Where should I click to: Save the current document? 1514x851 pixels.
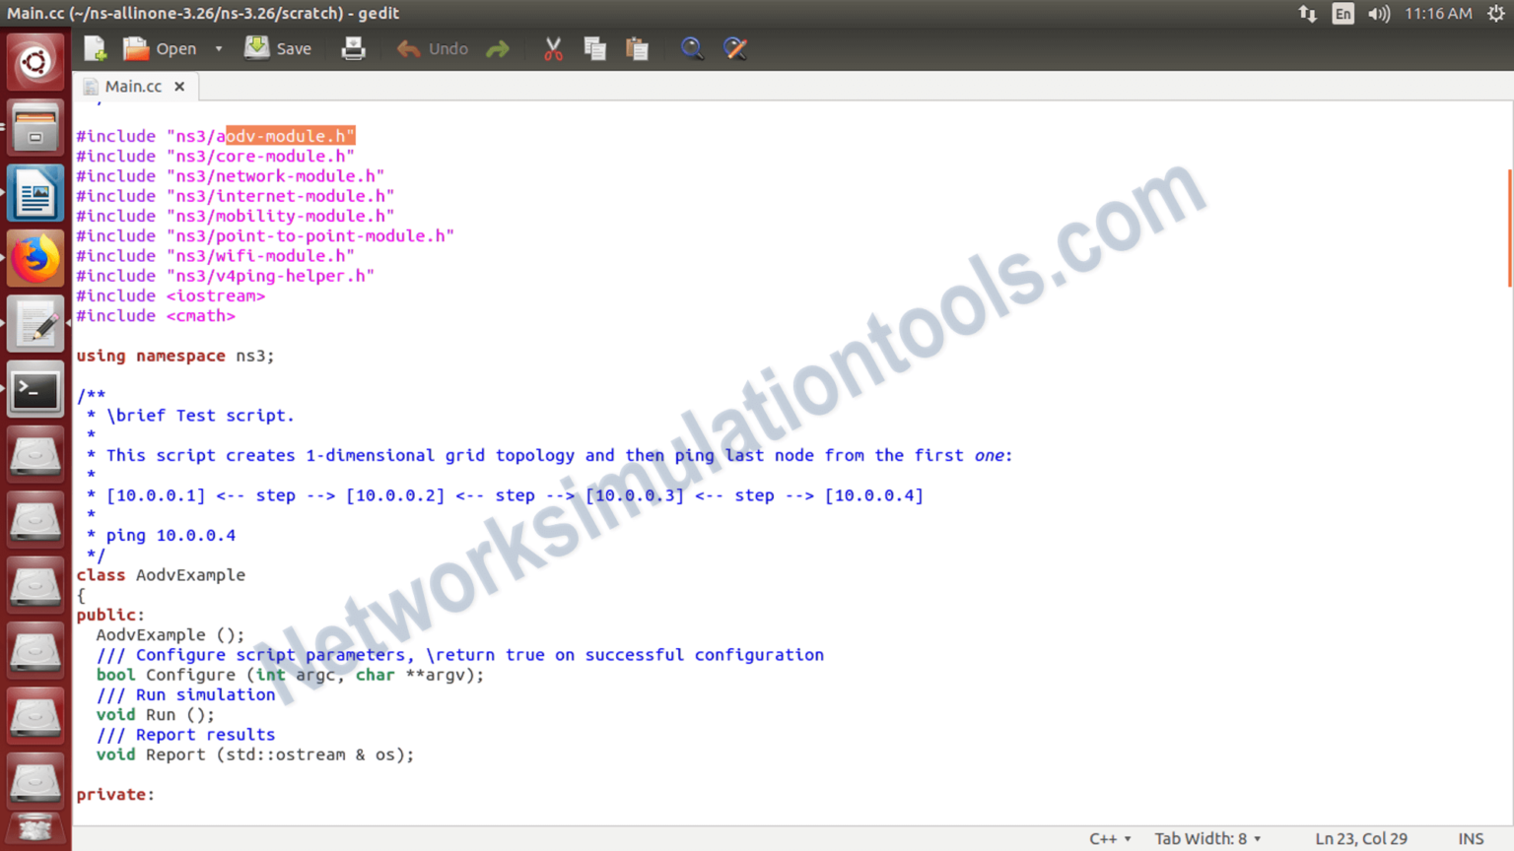(x=279, y=48)
